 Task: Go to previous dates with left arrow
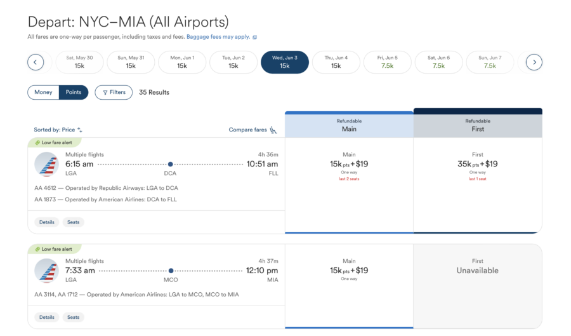click(36, 62)
